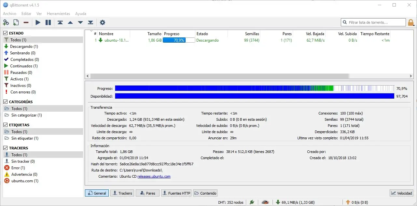The image size is (417, 206).
Task: Move torrent to bottom of queue
Action: coord(90,22)
